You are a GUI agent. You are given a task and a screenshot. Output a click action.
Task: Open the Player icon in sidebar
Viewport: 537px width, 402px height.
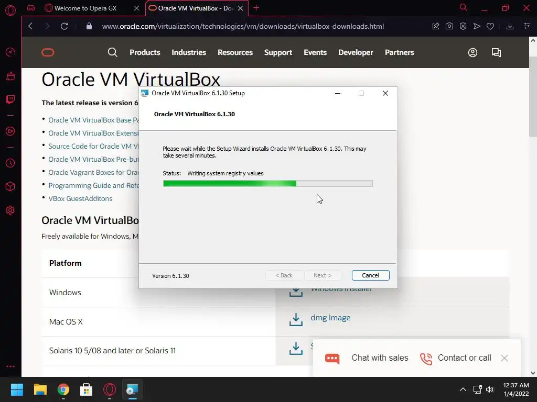coord(10,131)
